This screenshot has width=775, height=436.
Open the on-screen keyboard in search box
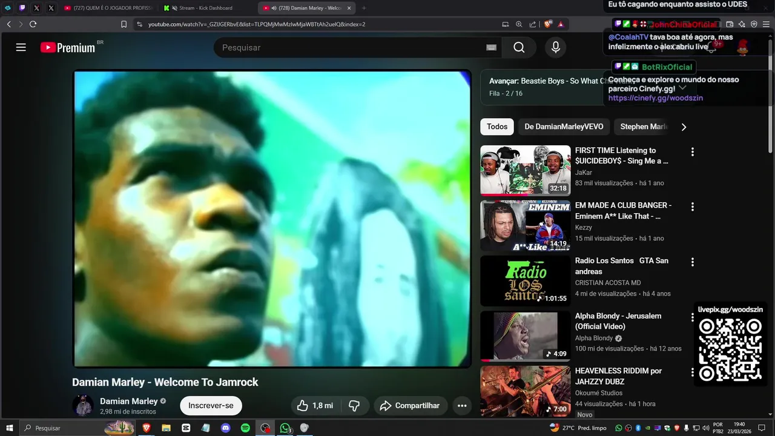click(491, 47)
